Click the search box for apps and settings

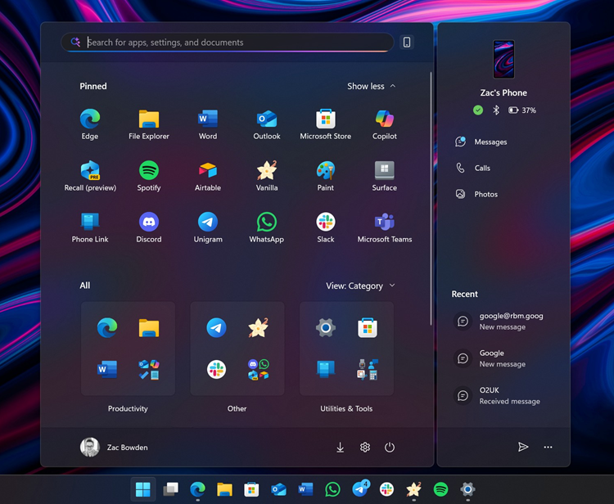tap(227, 43)
